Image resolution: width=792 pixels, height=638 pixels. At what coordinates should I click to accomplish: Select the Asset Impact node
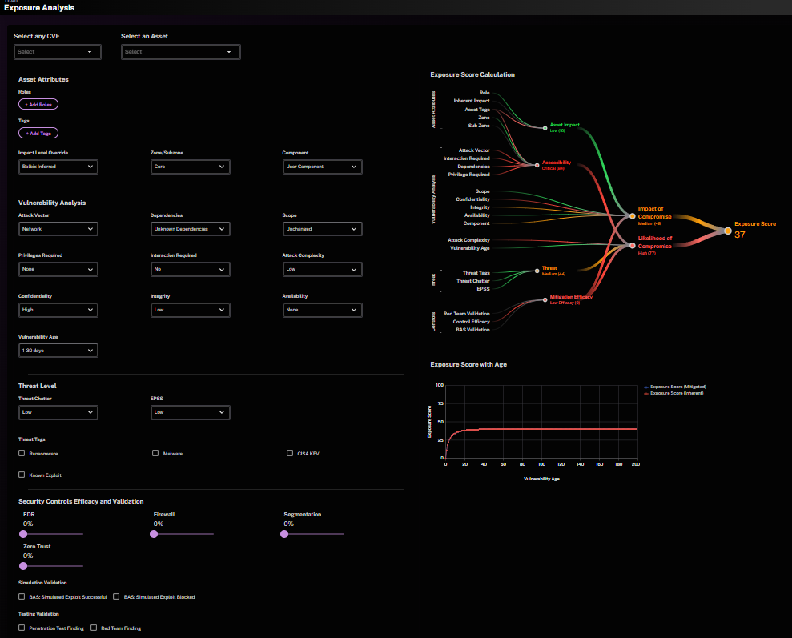(x=545, y=128)
